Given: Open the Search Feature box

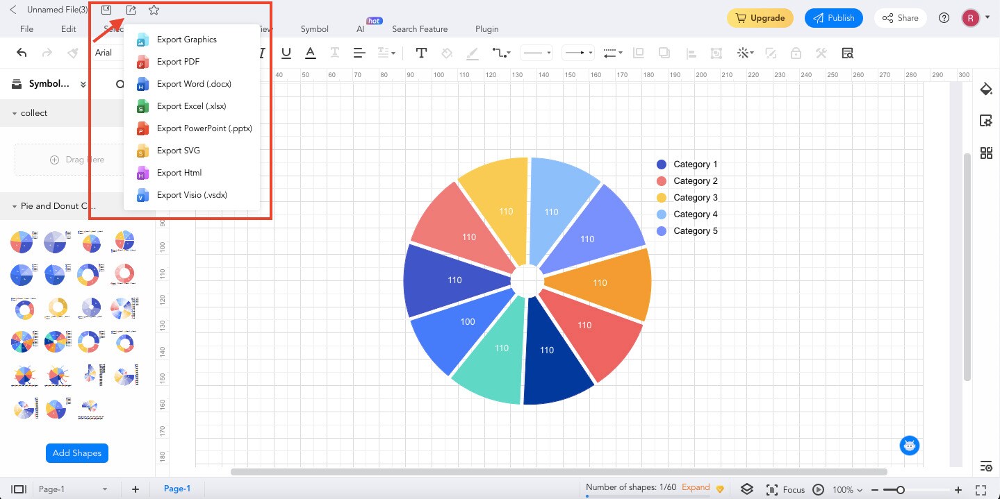Looking at the screenshot, I should pos(420,29).
